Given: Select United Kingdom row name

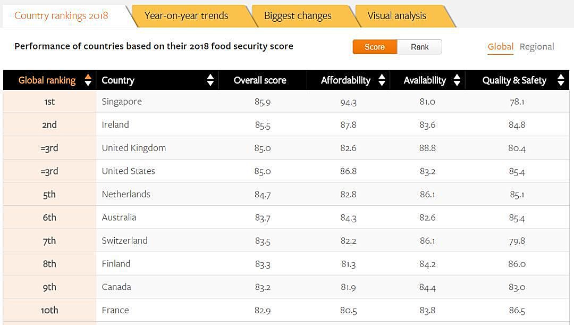Looking at the screenshot, I should [133, 148].
